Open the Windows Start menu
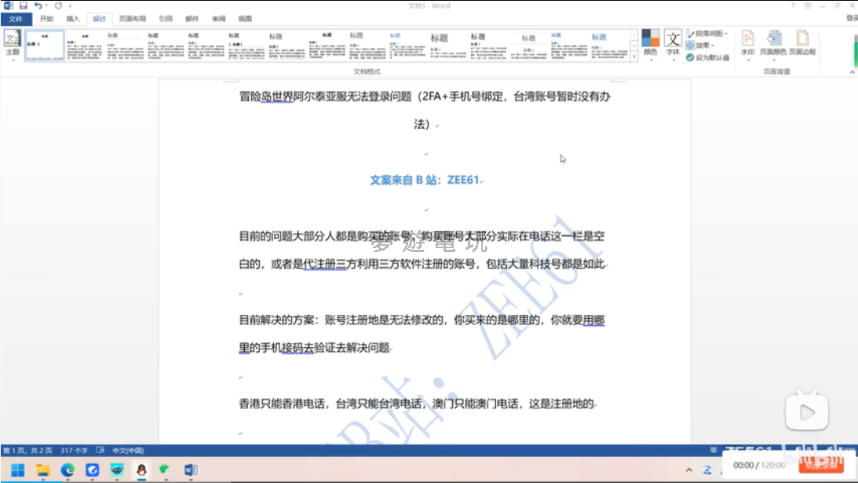858x483 pixels. click(17, 470)
